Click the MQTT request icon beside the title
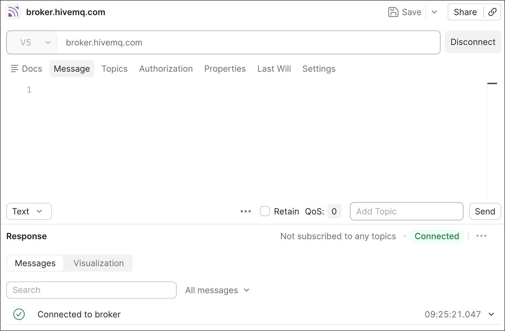The height and width of the screenshot is (331, 505). tap(13, 12)
